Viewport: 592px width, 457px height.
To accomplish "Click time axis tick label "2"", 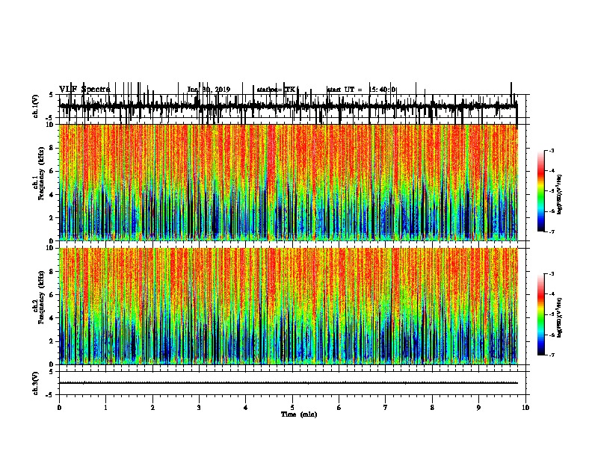I will click(x=152, y=408).
